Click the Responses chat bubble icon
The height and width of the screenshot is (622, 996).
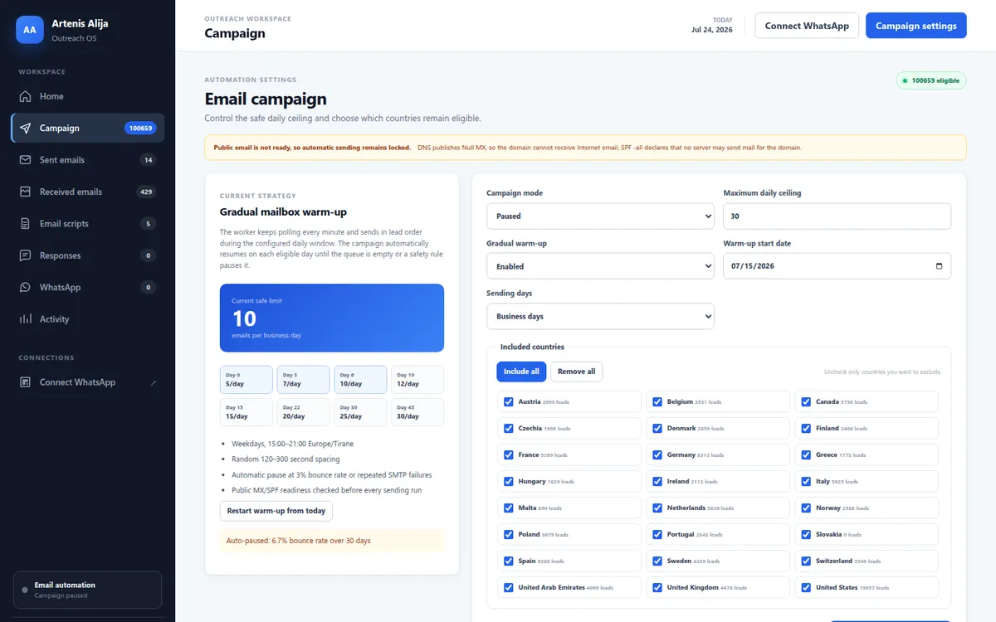(x=25, y=255)
